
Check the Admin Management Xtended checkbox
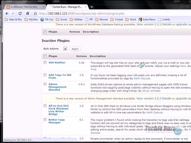45,84
